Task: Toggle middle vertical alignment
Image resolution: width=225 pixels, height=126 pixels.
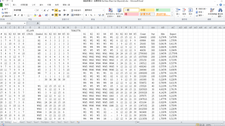Action: pyautogui.click(x=56, y=10)
